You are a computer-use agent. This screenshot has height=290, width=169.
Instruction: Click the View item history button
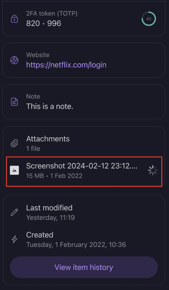tap(84, 267)
